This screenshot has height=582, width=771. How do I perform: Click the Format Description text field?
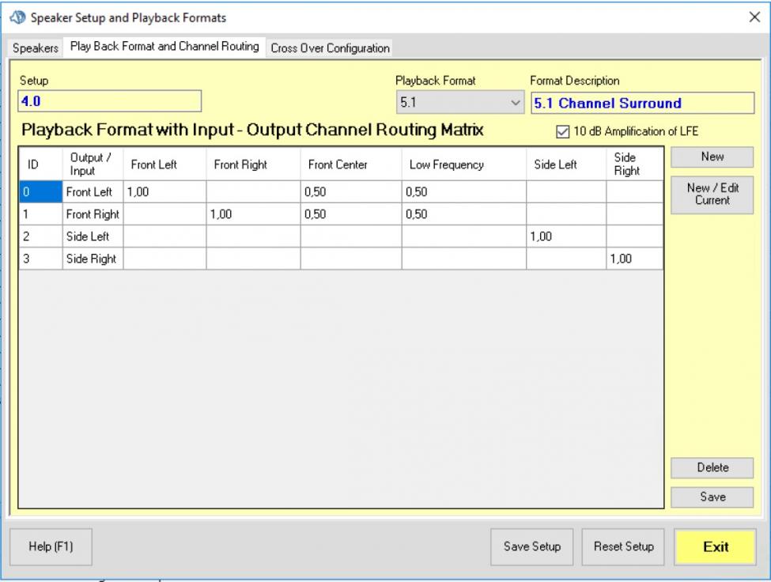[x=643, y=103]
